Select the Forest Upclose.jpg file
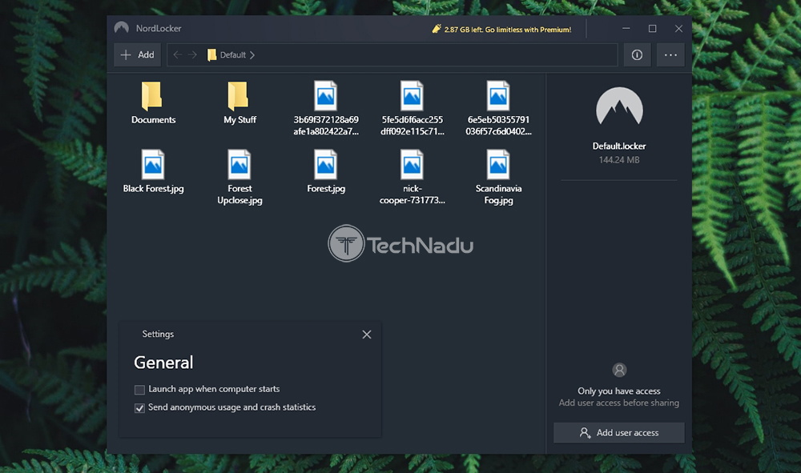 239,177
